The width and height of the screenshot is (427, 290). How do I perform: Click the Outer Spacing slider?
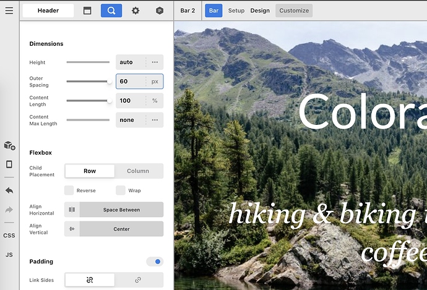coord(88,82)
